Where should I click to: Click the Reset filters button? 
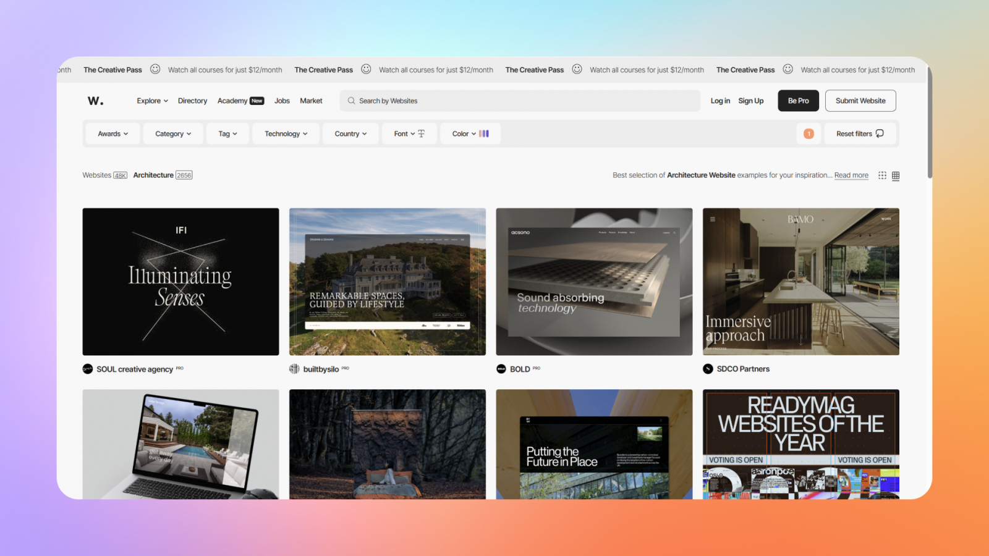pyautogui.click(x=859, y=133)
